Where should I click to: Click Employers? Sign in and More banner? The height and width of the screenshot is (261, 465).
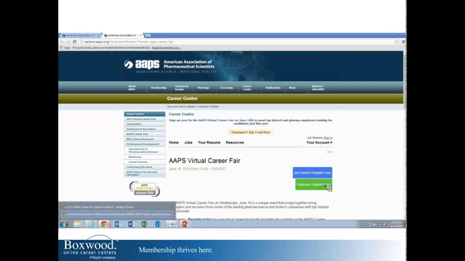click(x=251, y=132)
